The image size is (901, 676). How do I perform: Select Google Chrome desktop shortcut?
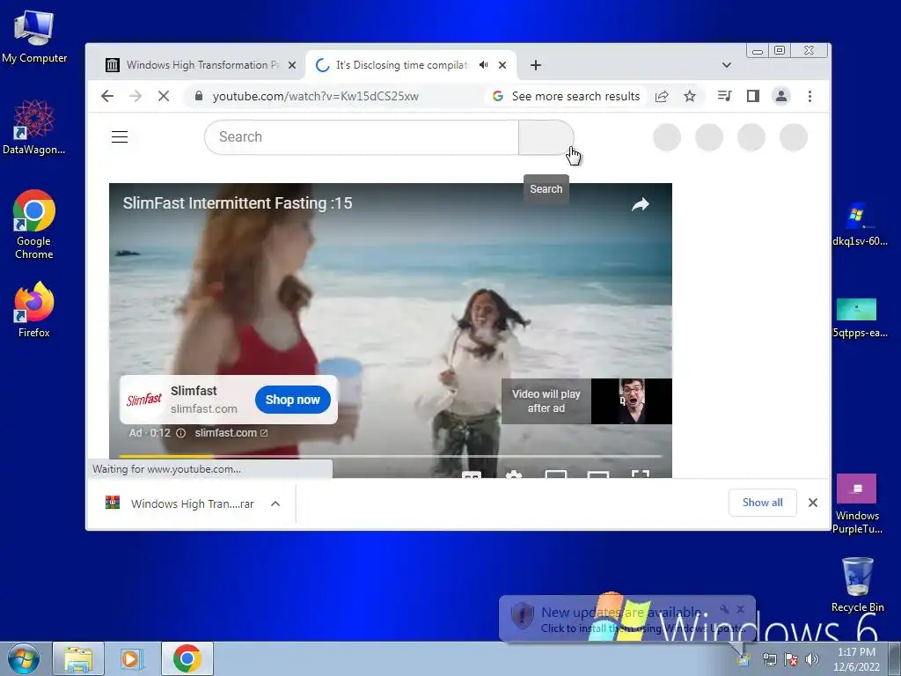pyautogui.click(x=34, y=224)
